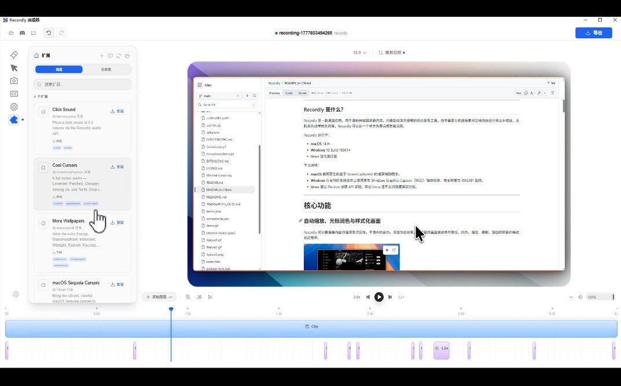Open the gear settings sidebar panel
Viewport: 621px width, 386px height.
[x=14, y=107]
